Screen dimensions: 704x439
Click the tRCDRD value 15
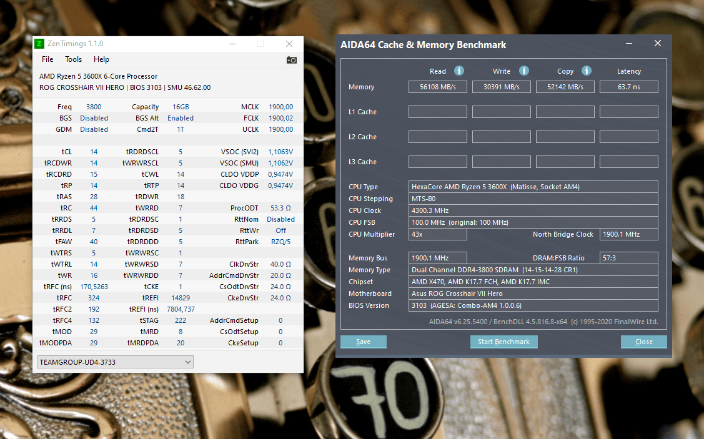[x=94, y=174]
